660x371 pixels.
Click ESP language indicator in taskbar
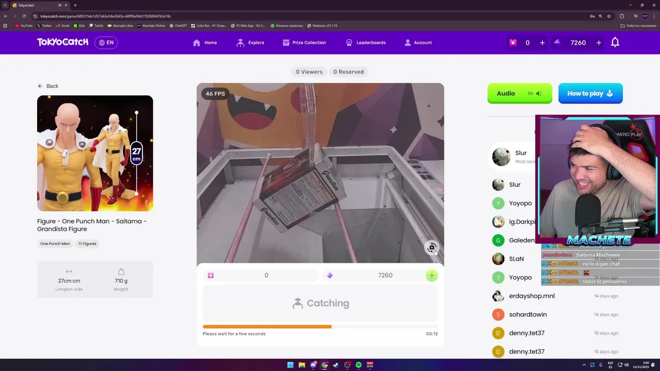(x=610, y=365)
